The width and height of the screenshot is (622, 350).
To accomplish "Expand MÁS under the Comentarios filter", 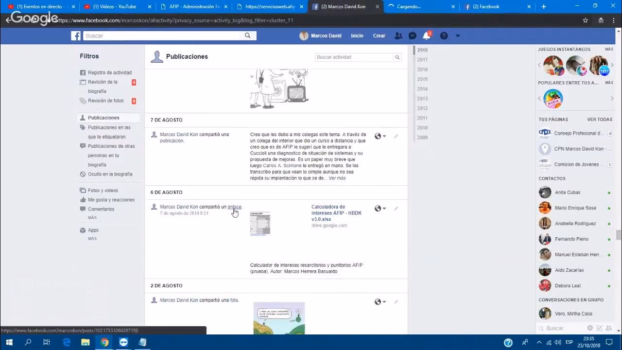I will pos(92,217).
